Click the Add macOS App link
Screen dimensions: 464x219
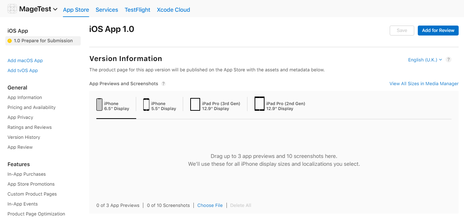click(25, 60)
